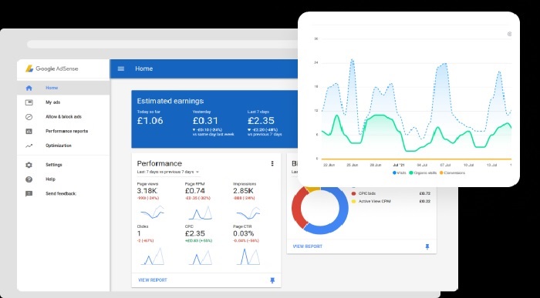The height and width of the screenshot is (298, 540).
Task: Click the Estimated earnings heading
Action: tap(170, 101)
